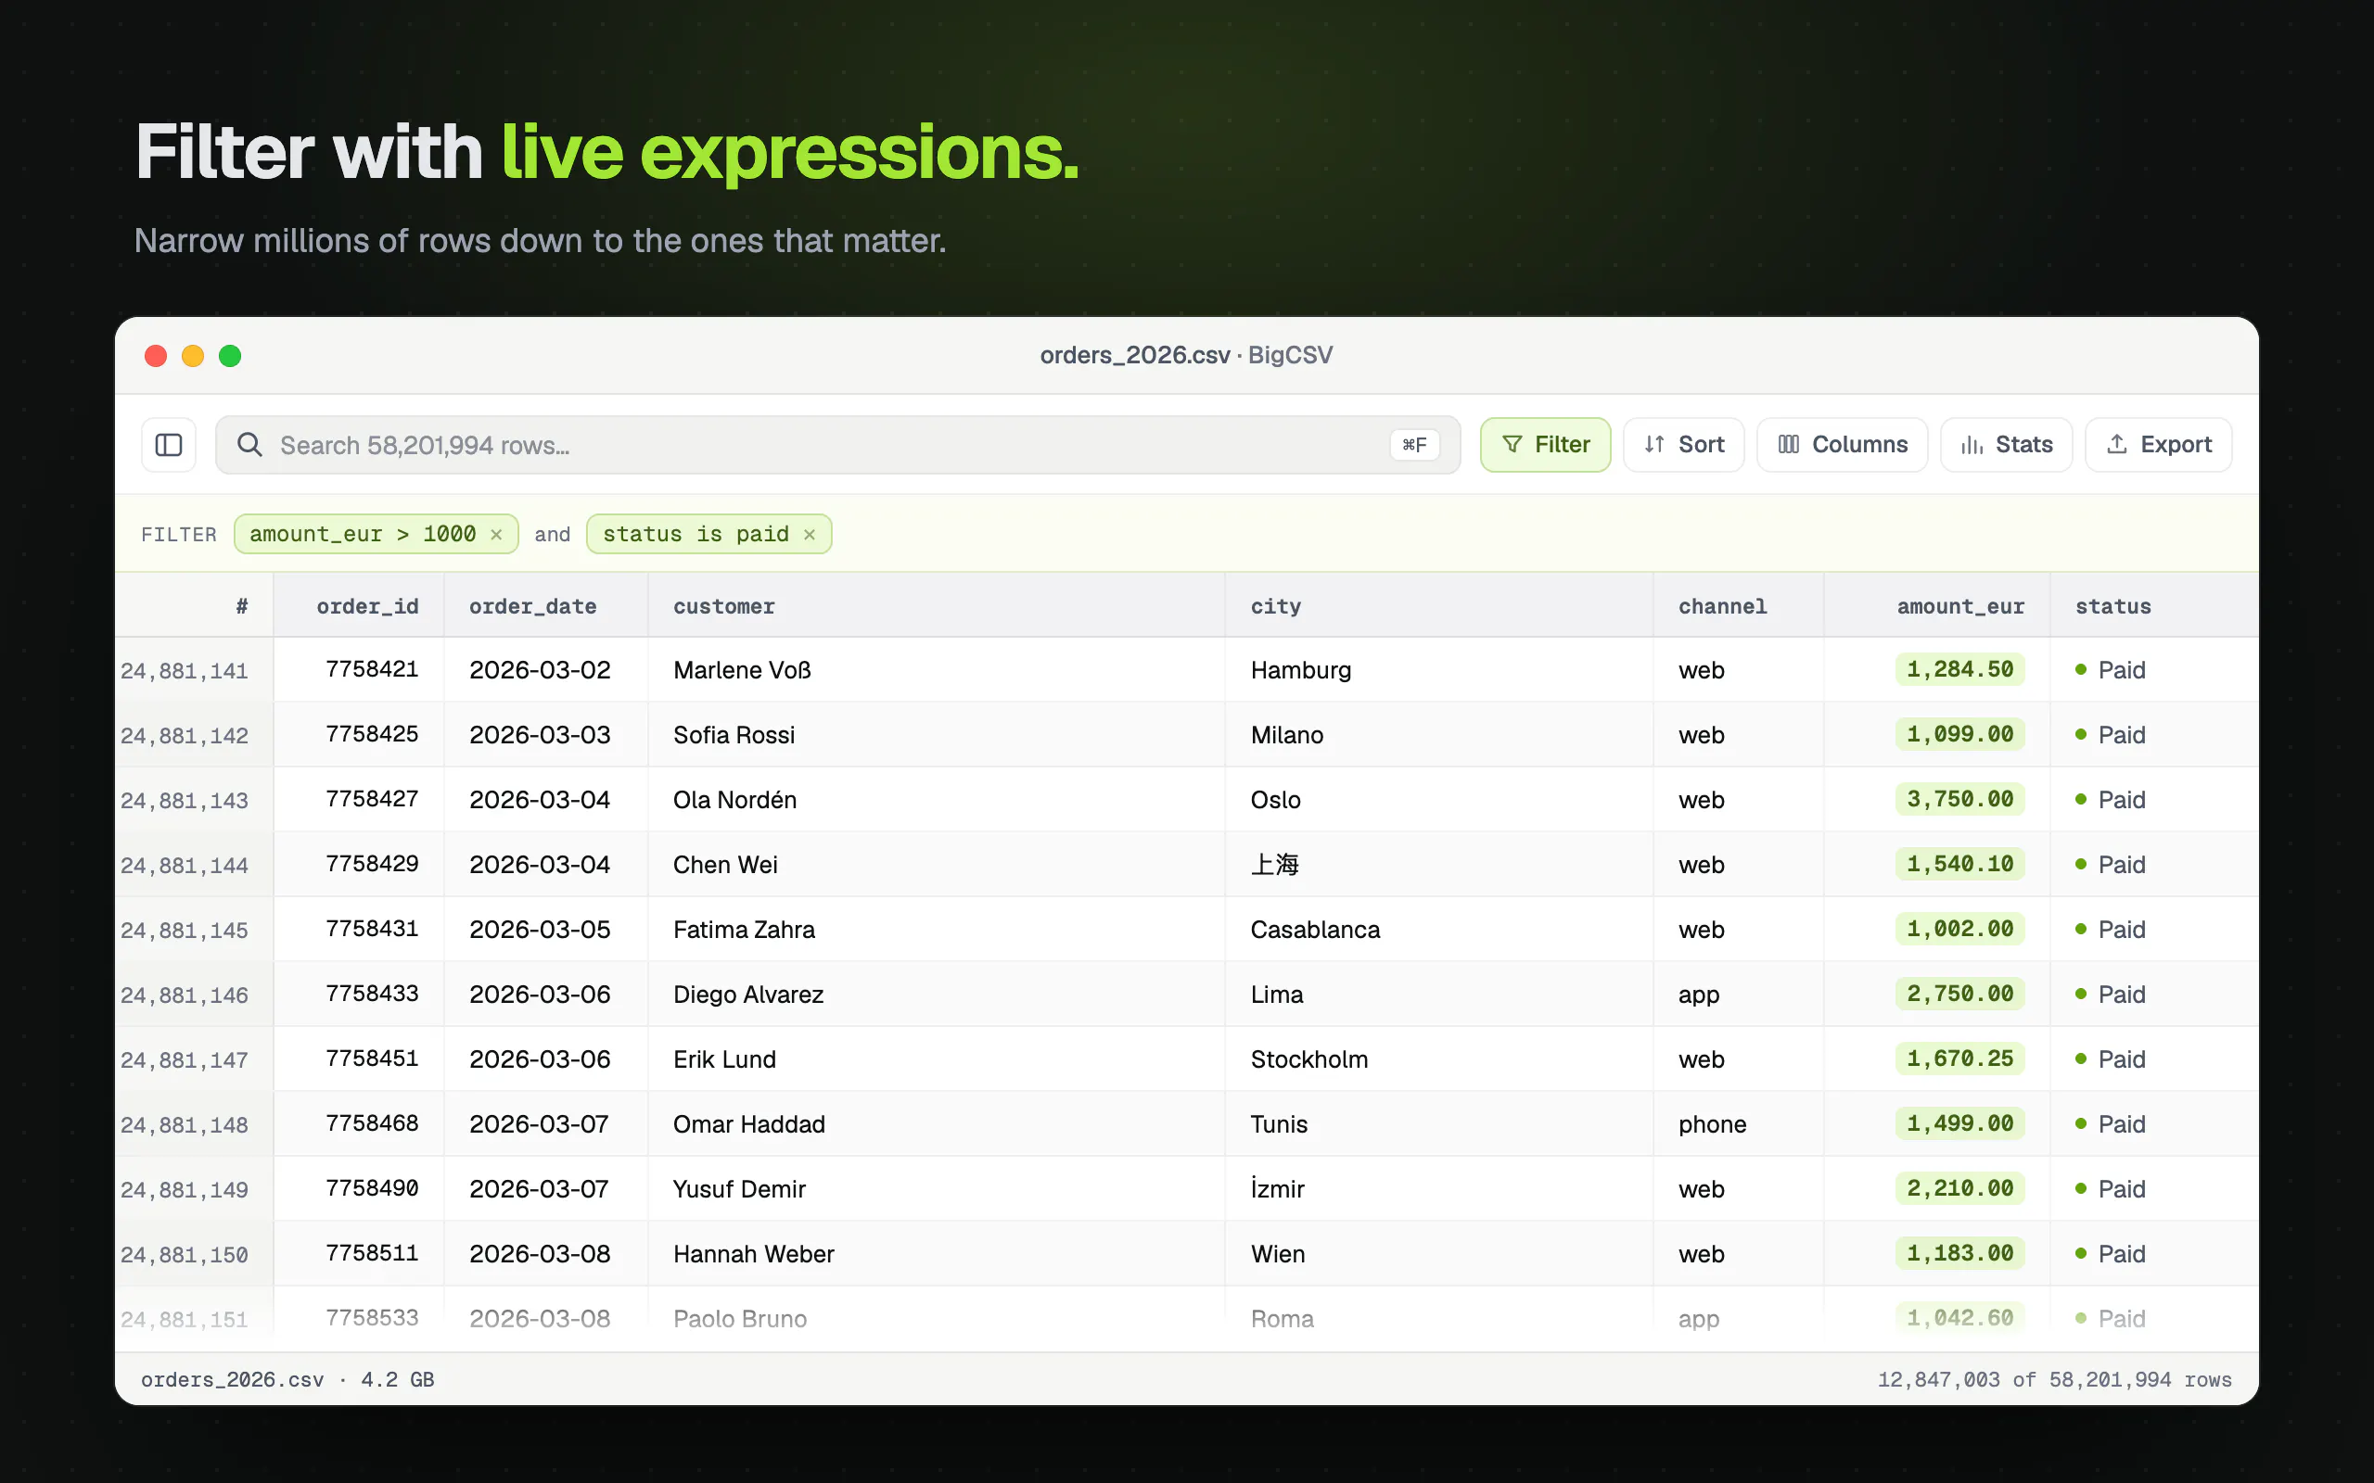Minimize the window with the yellow button
Image resolution: width=2374 pixels, height=1483 pixels.
pyautogui.click(x=192, y=356)
